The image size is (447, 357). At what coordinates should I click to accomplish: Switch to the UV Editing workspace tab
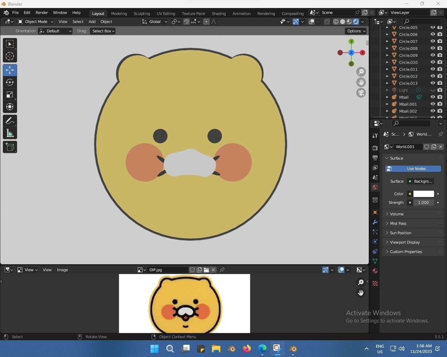pos(166,14)
